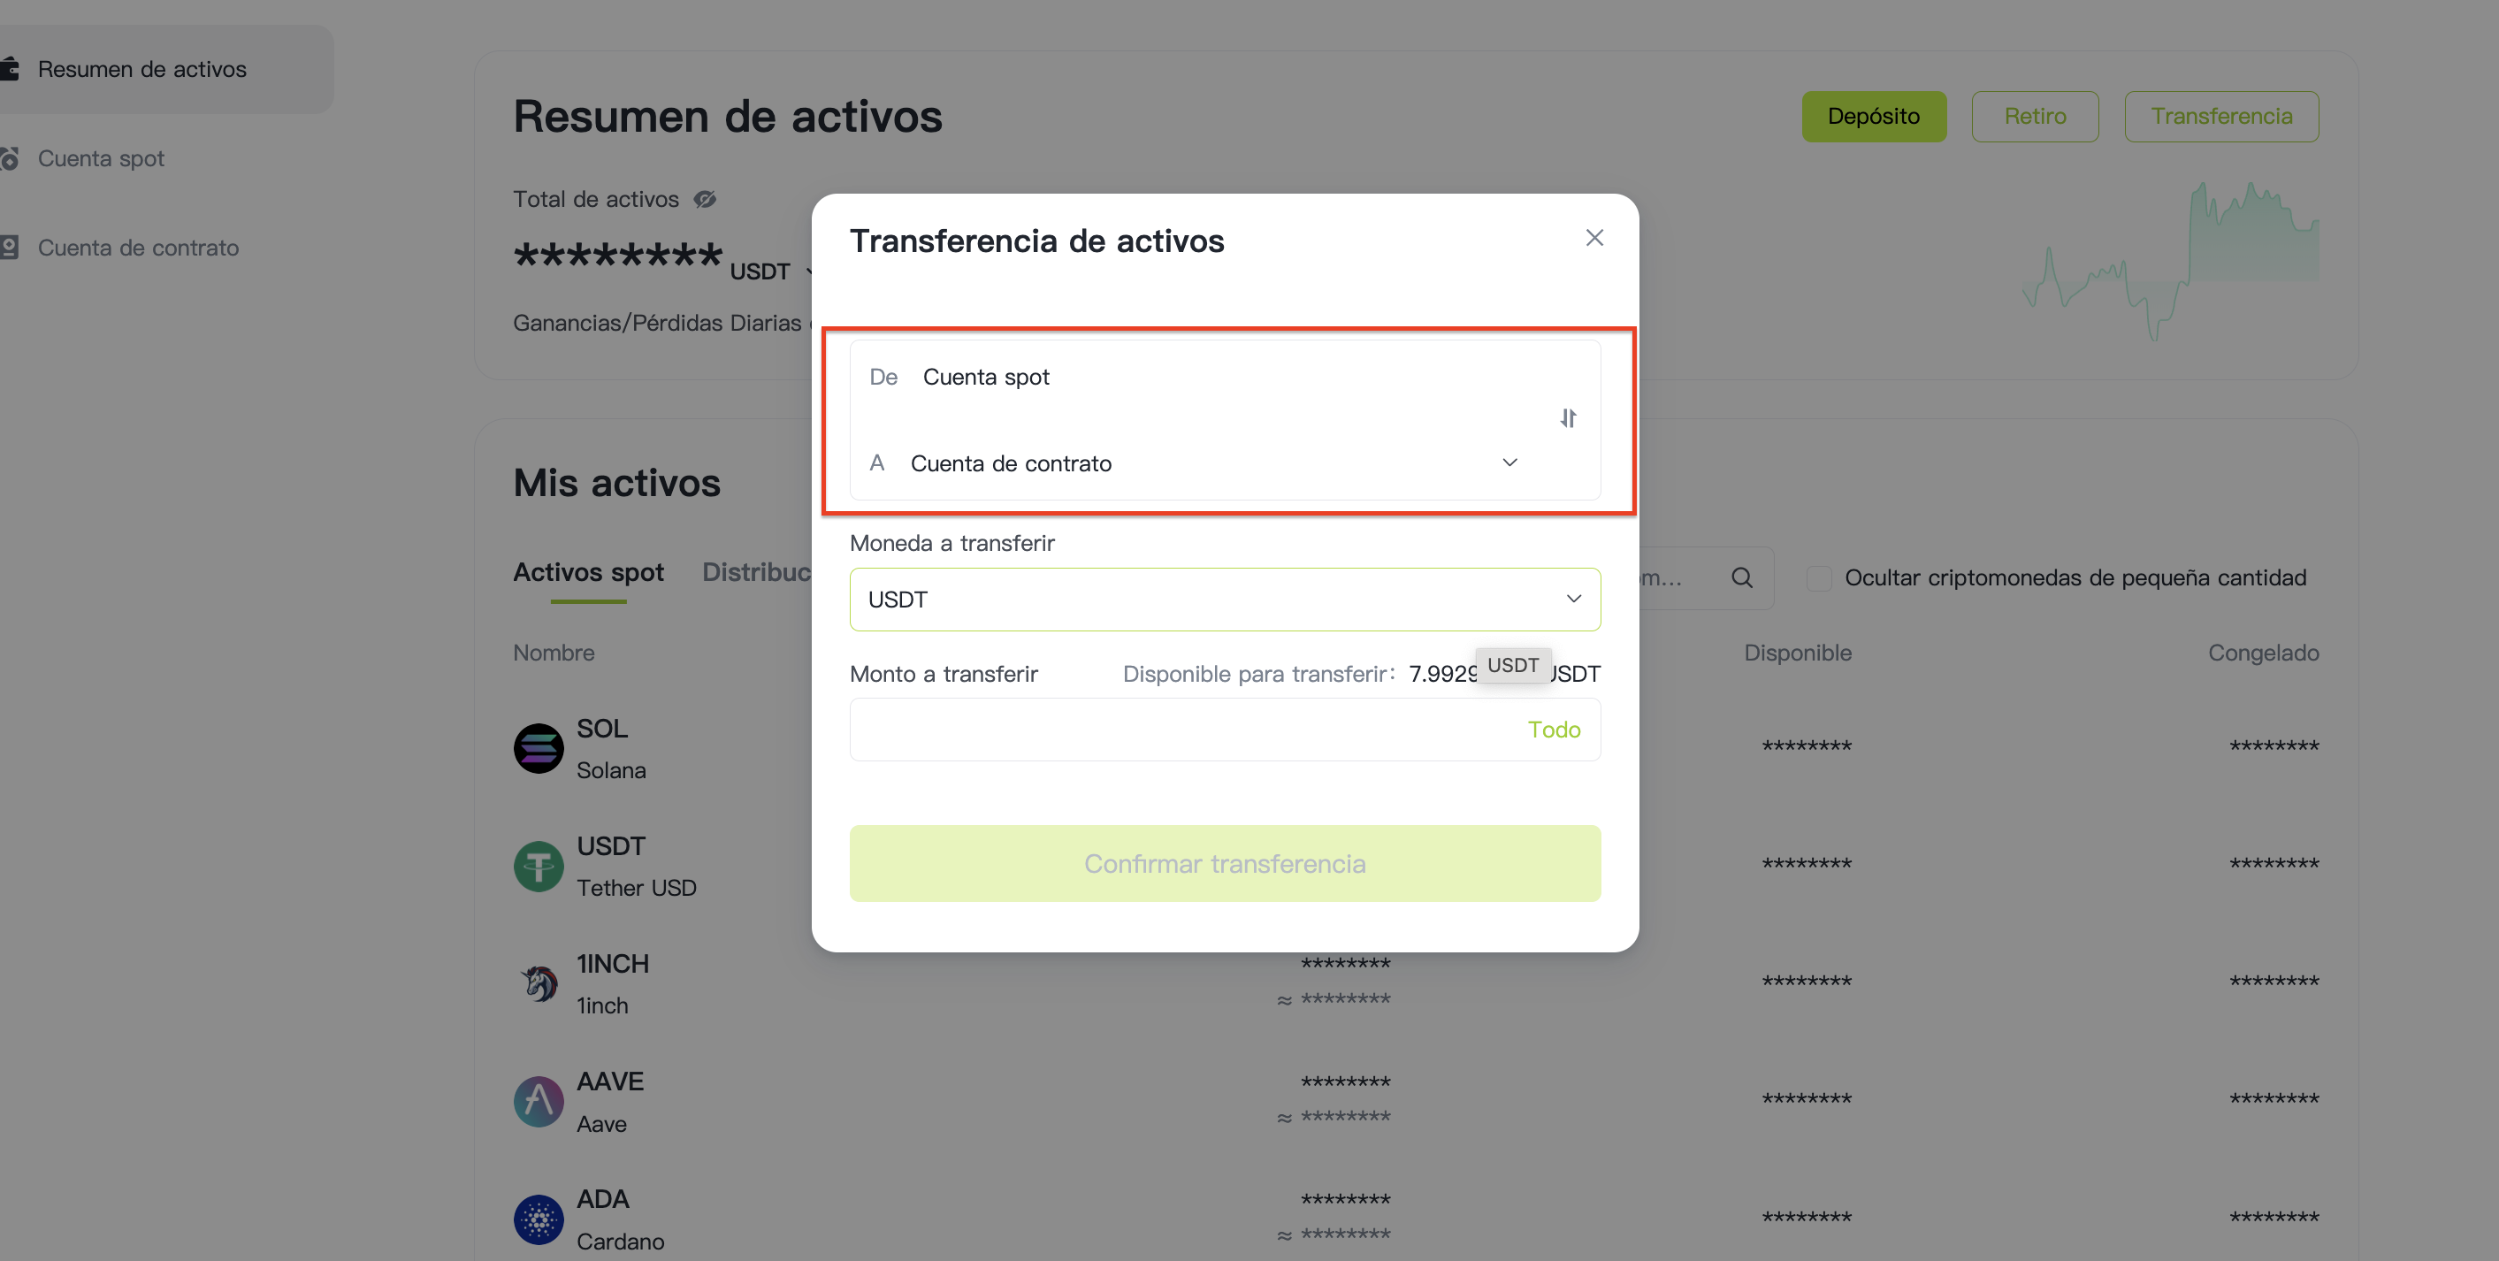Click the AAVE asset name
This screenshot has height=1261, width=2499.
tap(610, 1081)
